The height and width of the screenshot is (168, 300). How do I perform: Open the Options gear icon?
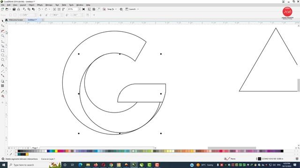121,9
